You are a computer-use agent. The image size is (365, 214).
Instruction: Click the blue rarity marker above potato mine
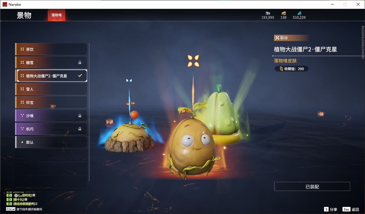(x=129, y=80)
